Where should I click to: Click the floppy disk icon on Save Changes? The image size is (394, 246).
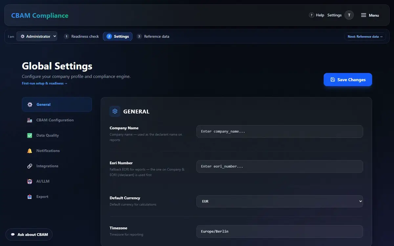(333, 80)
